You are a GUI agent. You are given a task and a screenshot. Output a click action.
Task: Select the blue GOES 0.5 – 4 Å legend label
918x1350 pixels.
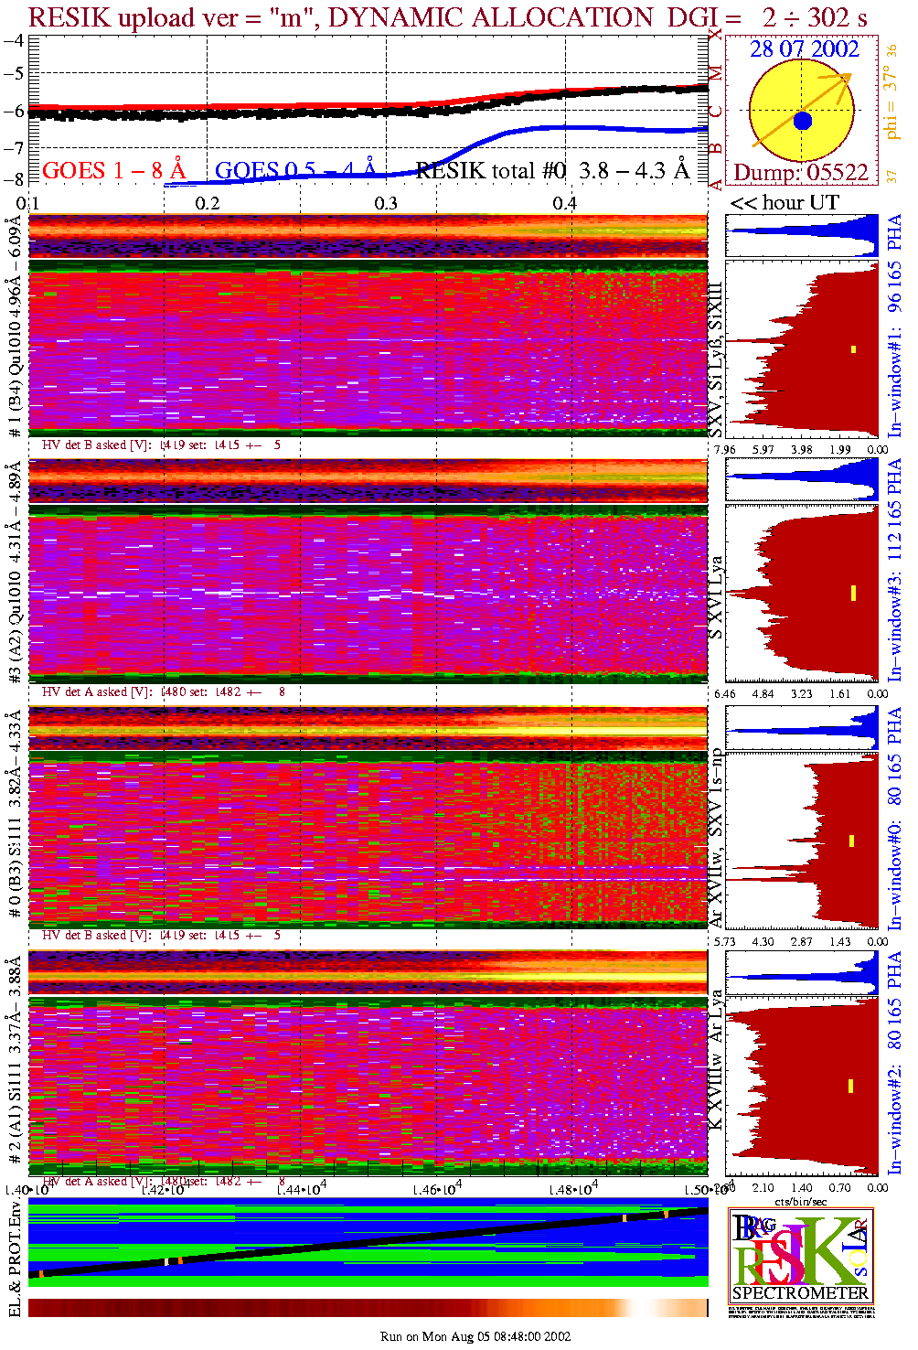click(294, 170)
